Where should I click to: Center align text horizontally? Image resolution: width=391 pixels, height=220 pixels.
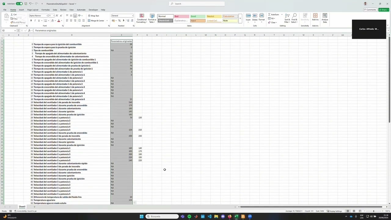coord(71,20)
